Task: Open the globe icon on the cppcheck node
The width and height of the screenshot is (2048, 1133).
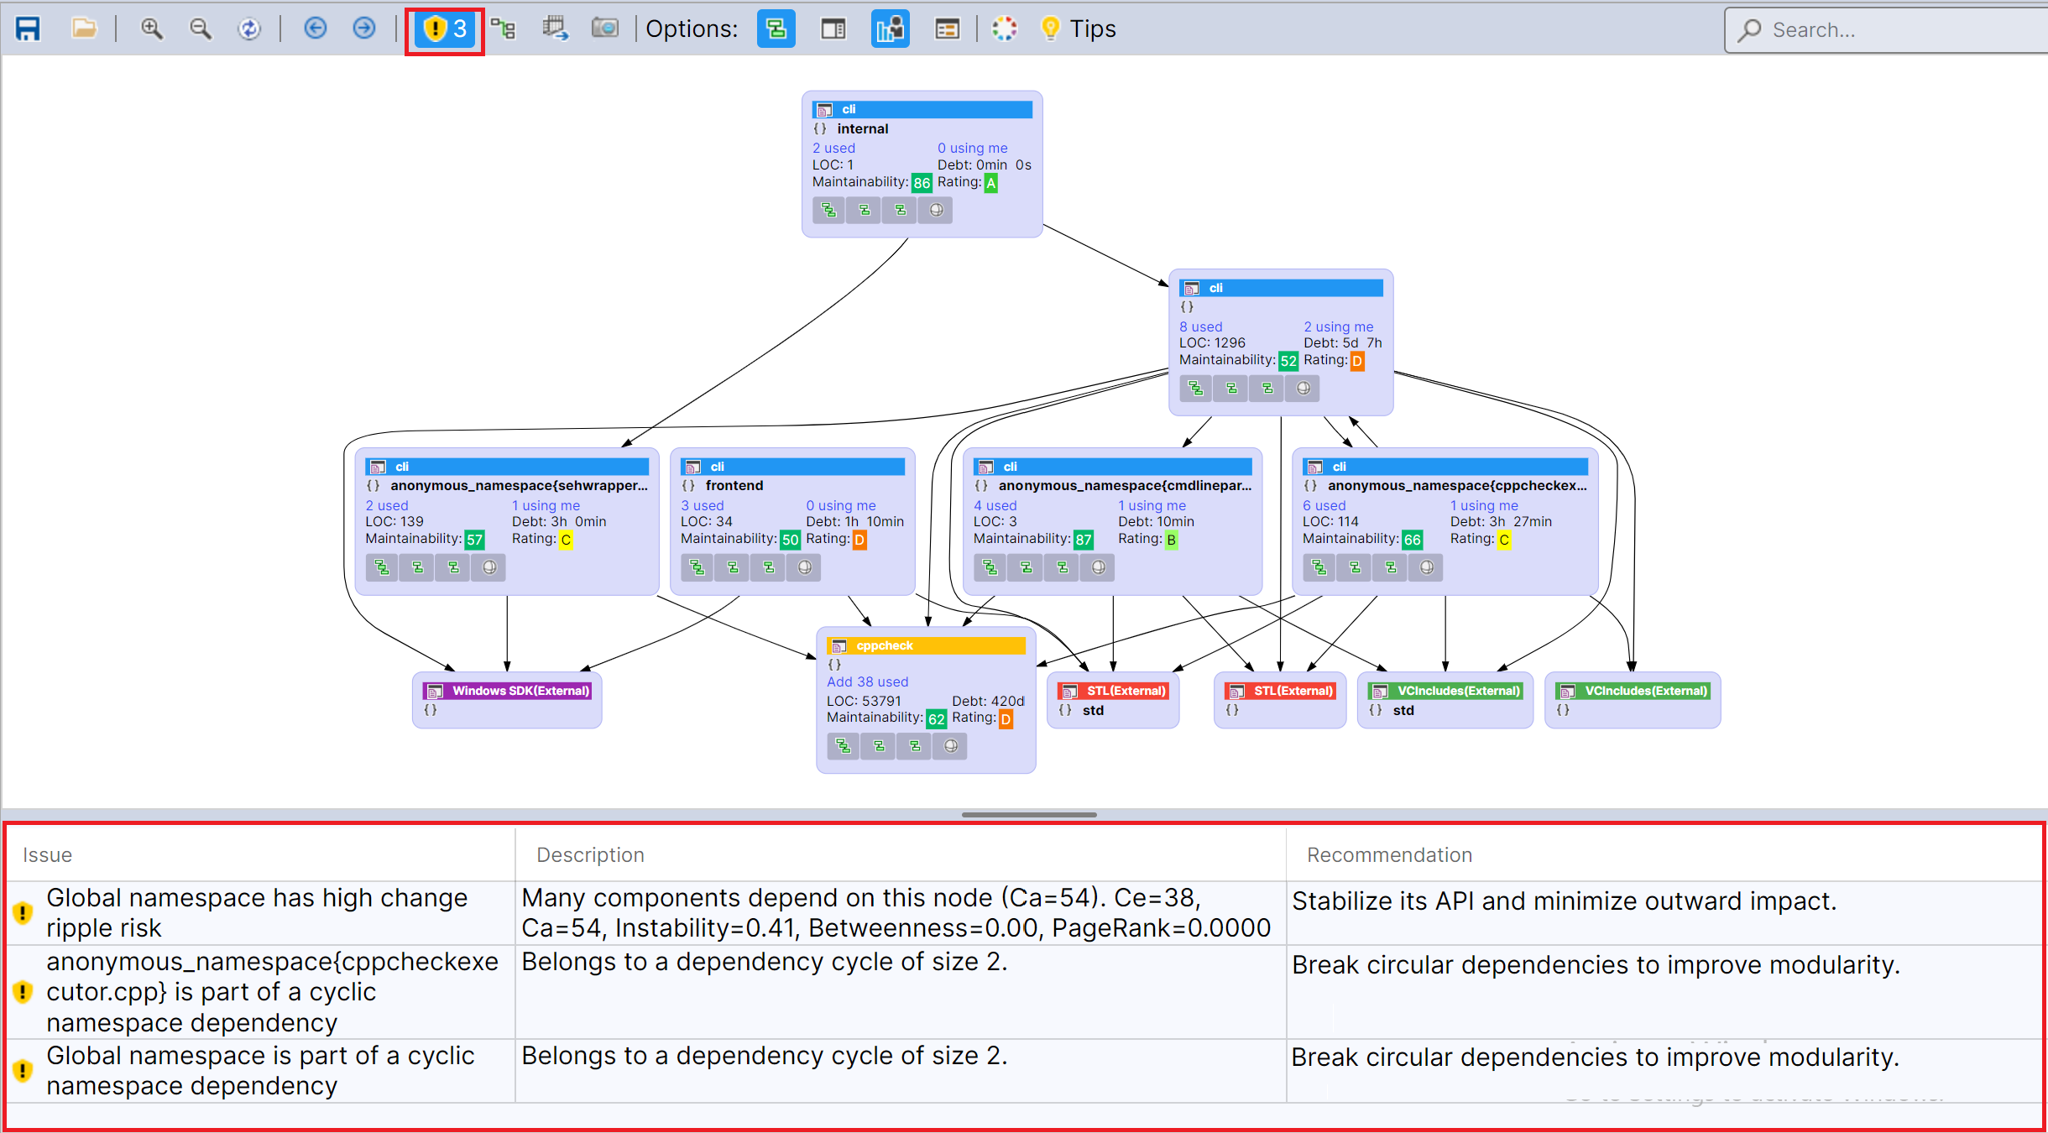Action: [948, 745]
